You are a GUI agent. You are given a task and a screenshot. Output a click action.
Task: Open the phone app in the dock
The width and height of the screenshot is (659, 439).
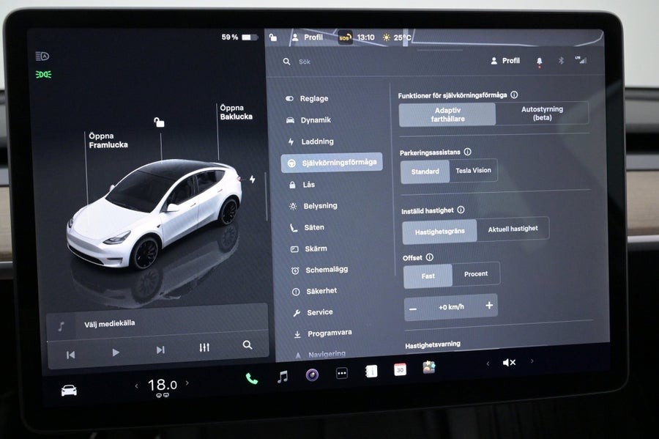251,379
